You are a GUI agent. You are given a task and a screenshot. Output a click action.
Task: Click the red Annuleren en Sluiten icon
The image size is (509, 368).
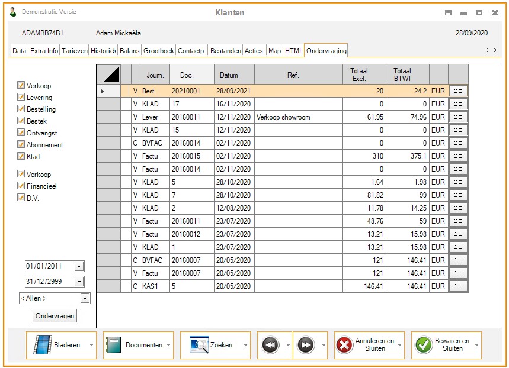344,345
